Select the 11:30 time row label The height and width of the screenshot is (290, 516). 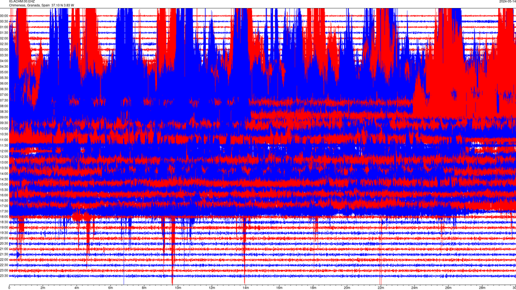(x=4, y=145)
